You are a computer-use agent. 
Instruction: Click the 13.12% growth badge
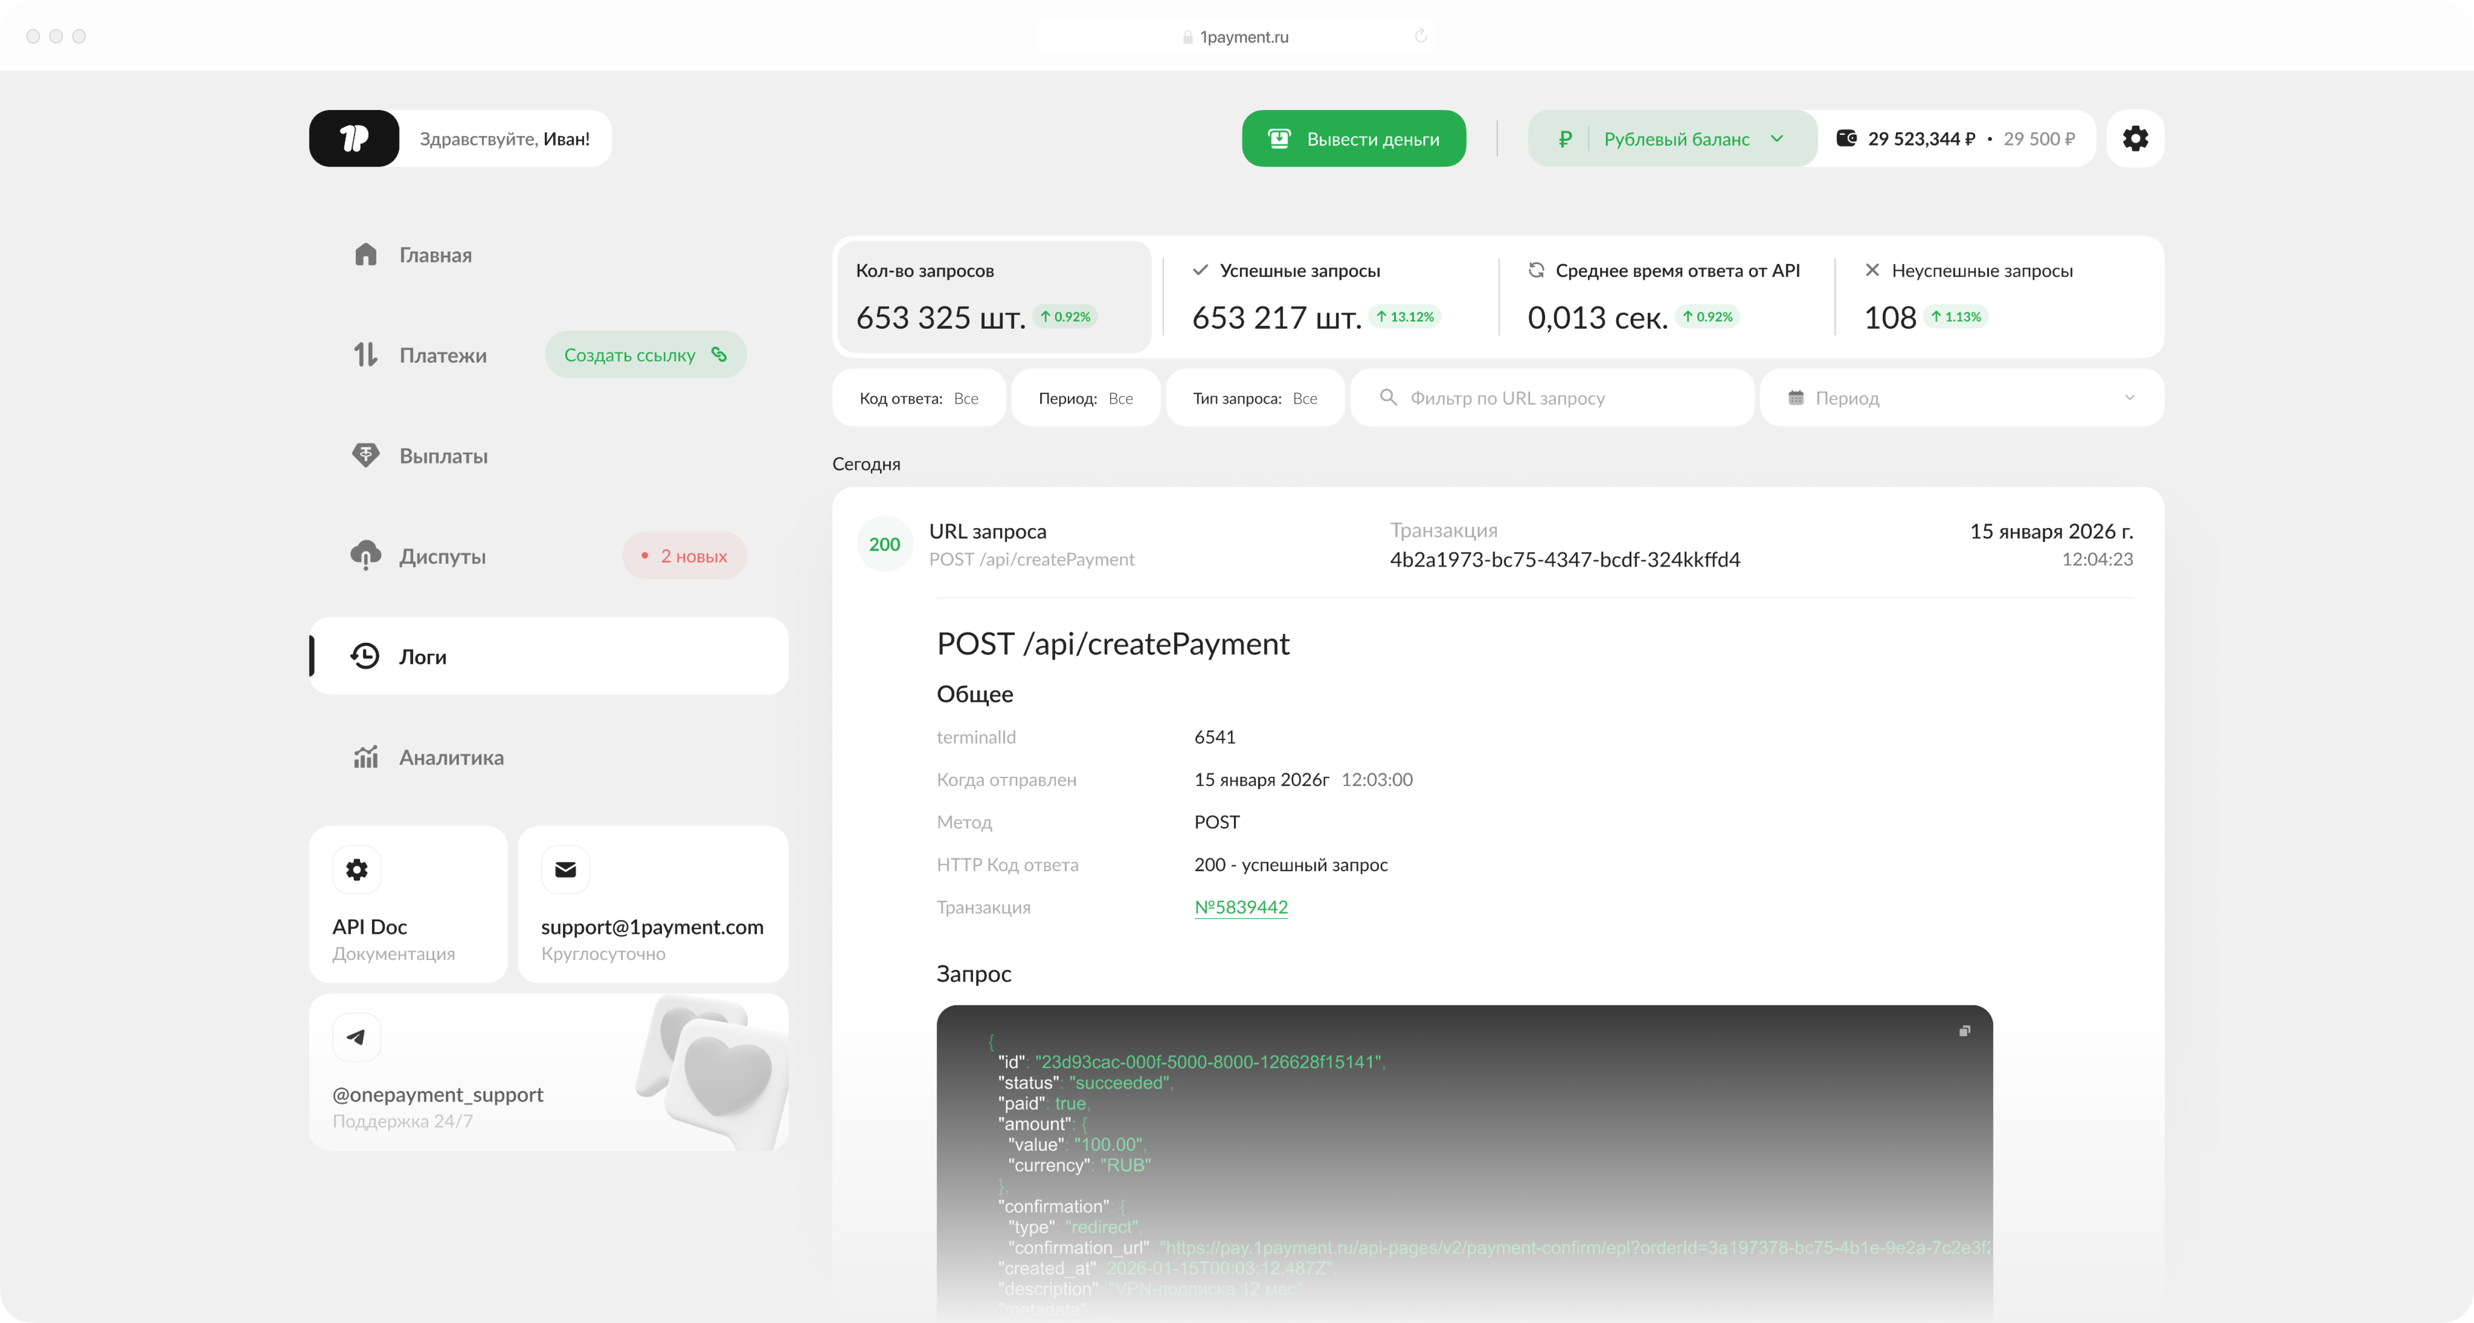1404,316
